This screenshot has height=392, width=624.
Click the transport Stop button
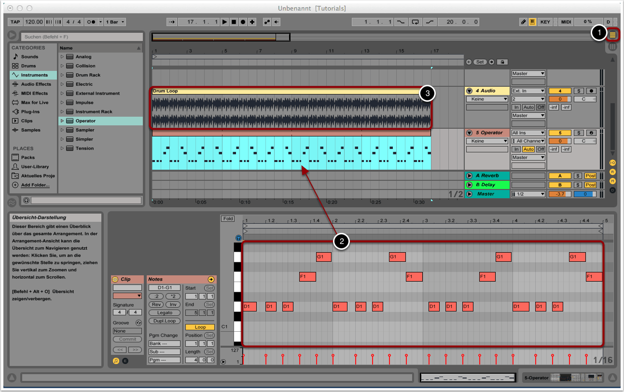click(x=234, y=22)
